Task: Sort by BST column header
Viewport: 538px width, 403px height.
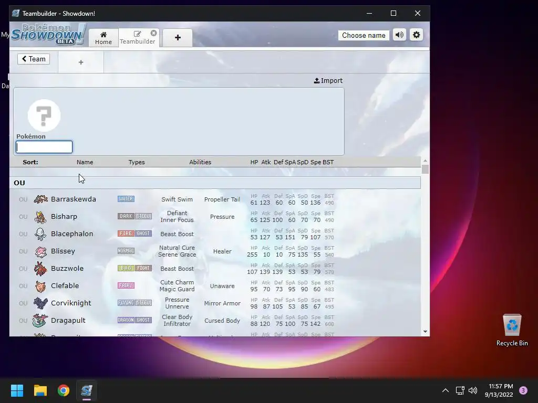Action: coord(328,162)
